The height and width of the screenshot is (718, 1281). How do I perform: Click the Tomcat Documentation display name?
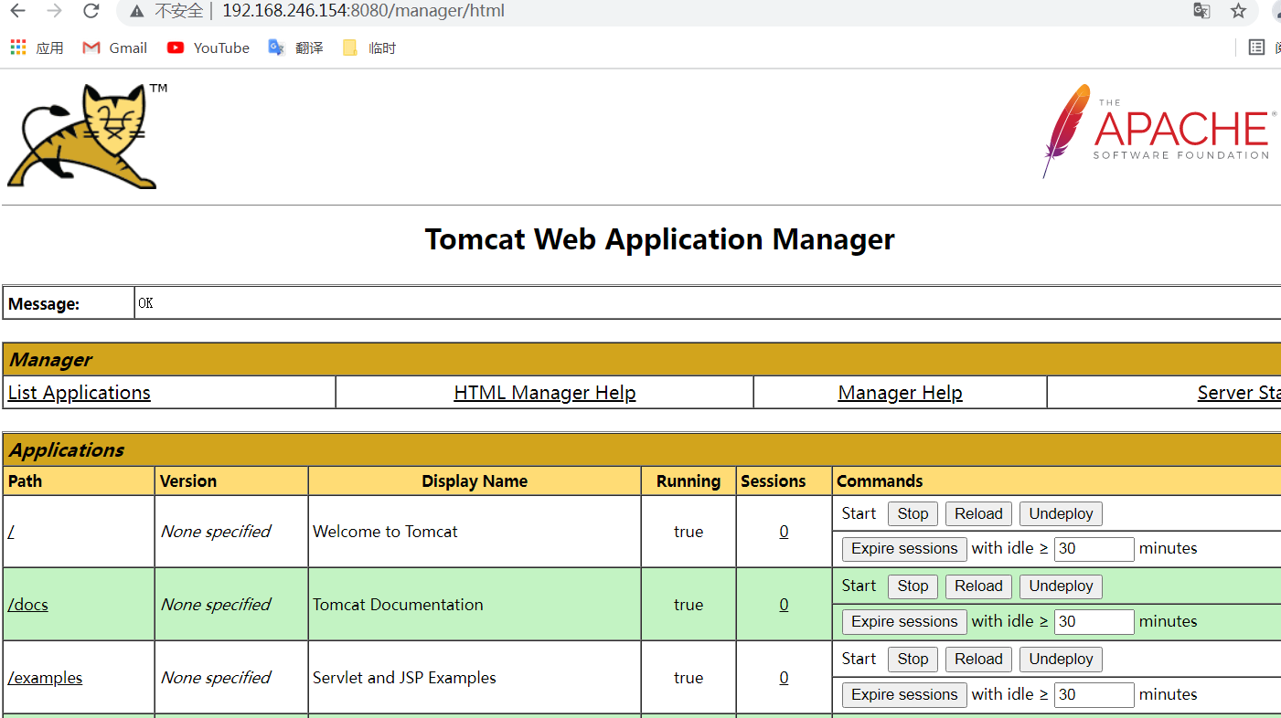398,605
